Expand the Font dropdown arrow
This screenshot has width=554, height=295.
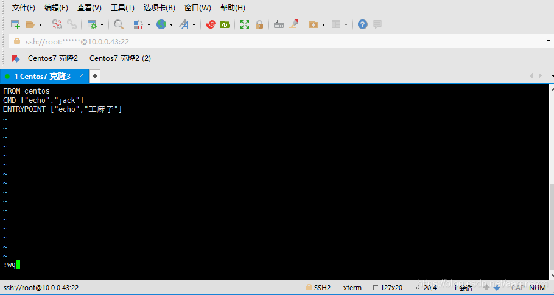(194, 24)
